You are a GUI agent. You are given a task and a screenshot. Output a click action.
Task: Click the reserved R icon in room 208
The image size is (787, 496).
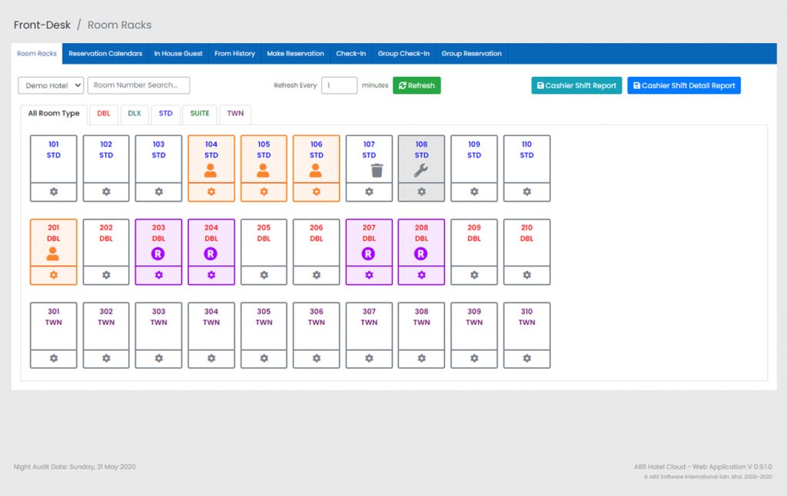[x=421, y=254]
